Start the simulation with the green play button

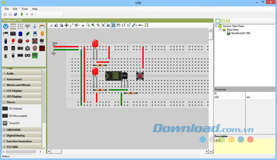22,14
